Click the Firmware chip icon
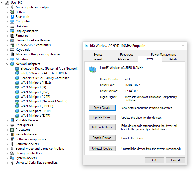The width and height of the screenshot is (194, 171). [12, 36]
